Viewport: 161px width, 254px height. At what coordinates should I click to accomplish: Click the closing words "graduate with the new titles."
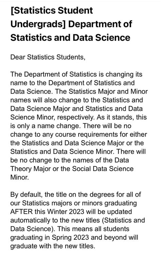[x=53, y=246]
